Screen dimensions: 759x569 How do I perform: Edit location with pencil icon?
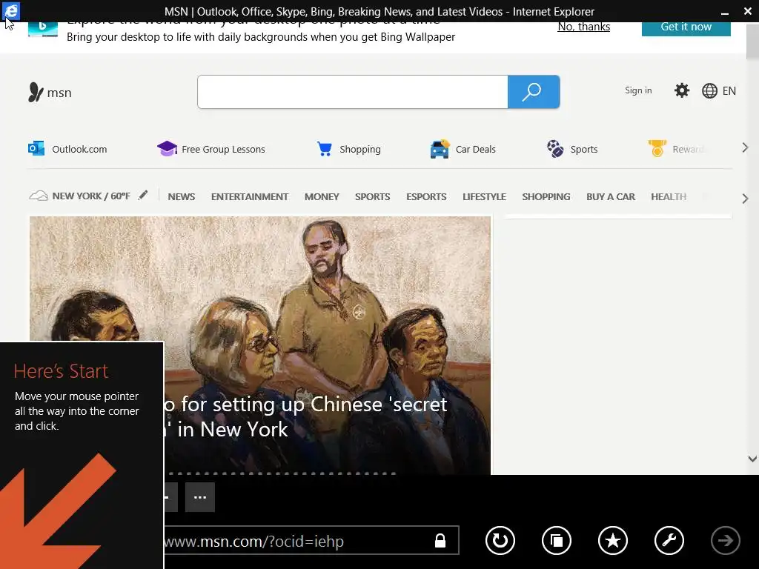143,195
